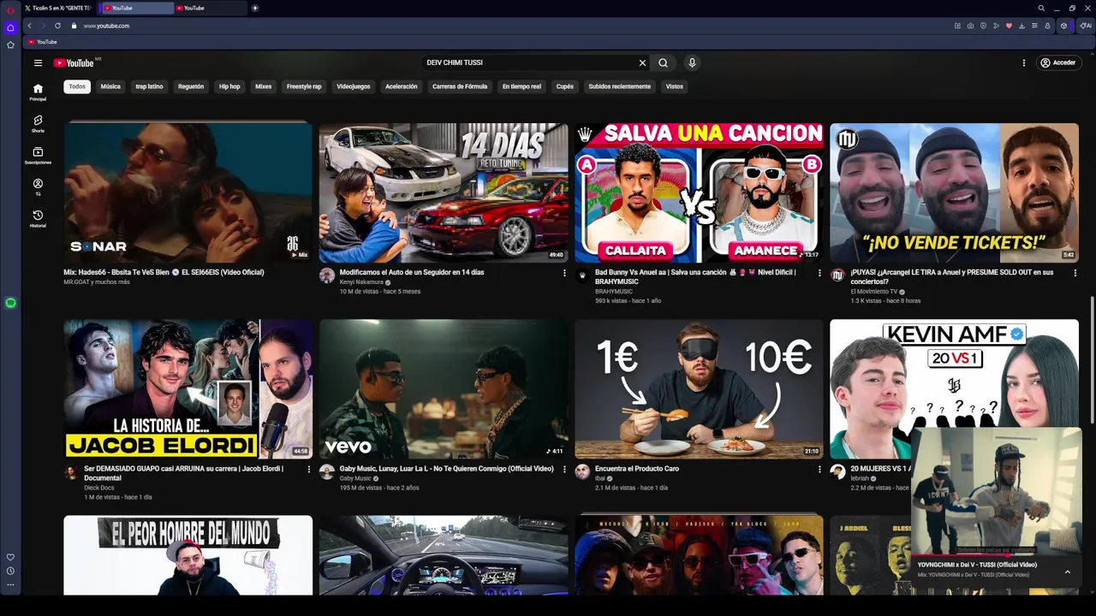Click the site security lock icon

[74, 26]
